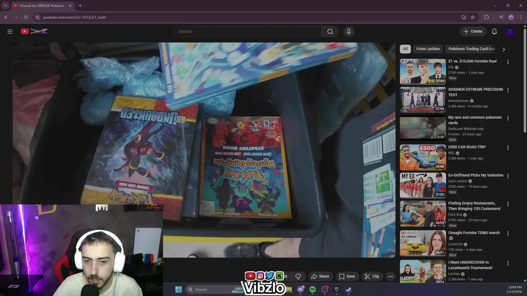Visit the Clix channel link
Screen dimensions: 527x296
coord(451,67)
